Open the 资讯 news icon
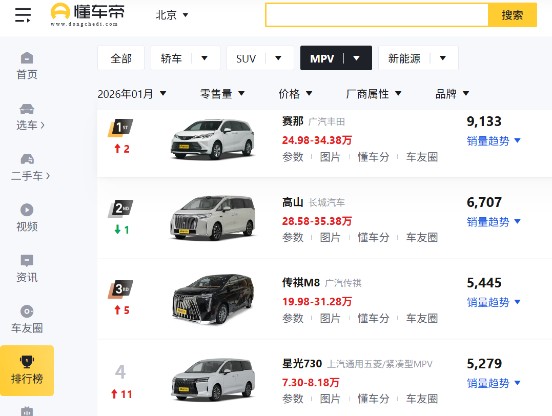Image resolution: width=552 pixels, height=416 pixels. pyautogui.click(x=27, y=260)
